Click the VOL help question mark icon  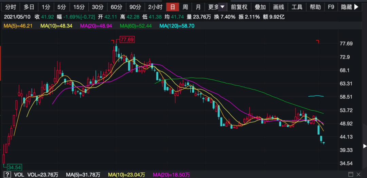[x=6, y=175]
